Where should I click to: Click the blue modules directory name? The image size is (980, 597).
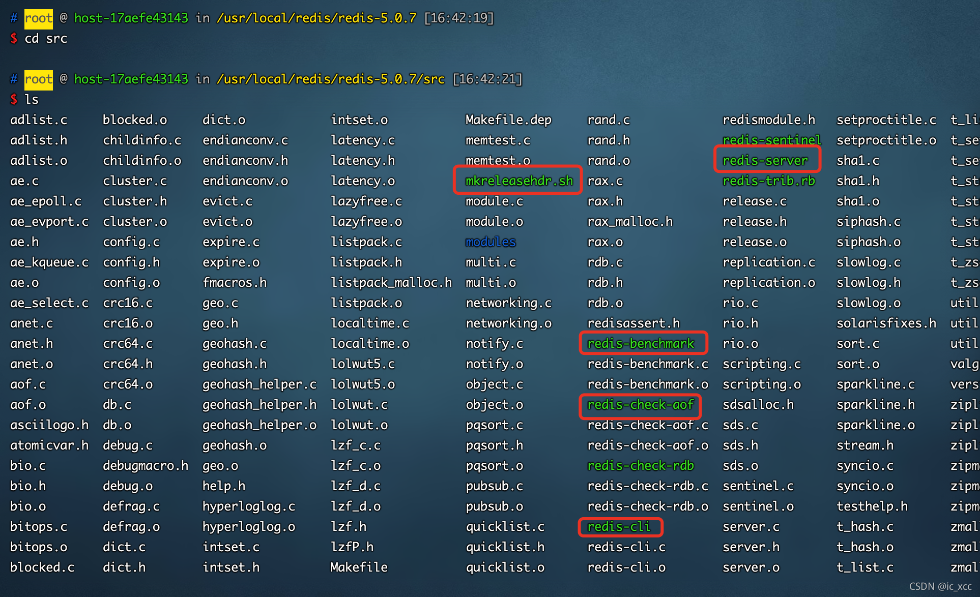[491, 242]
